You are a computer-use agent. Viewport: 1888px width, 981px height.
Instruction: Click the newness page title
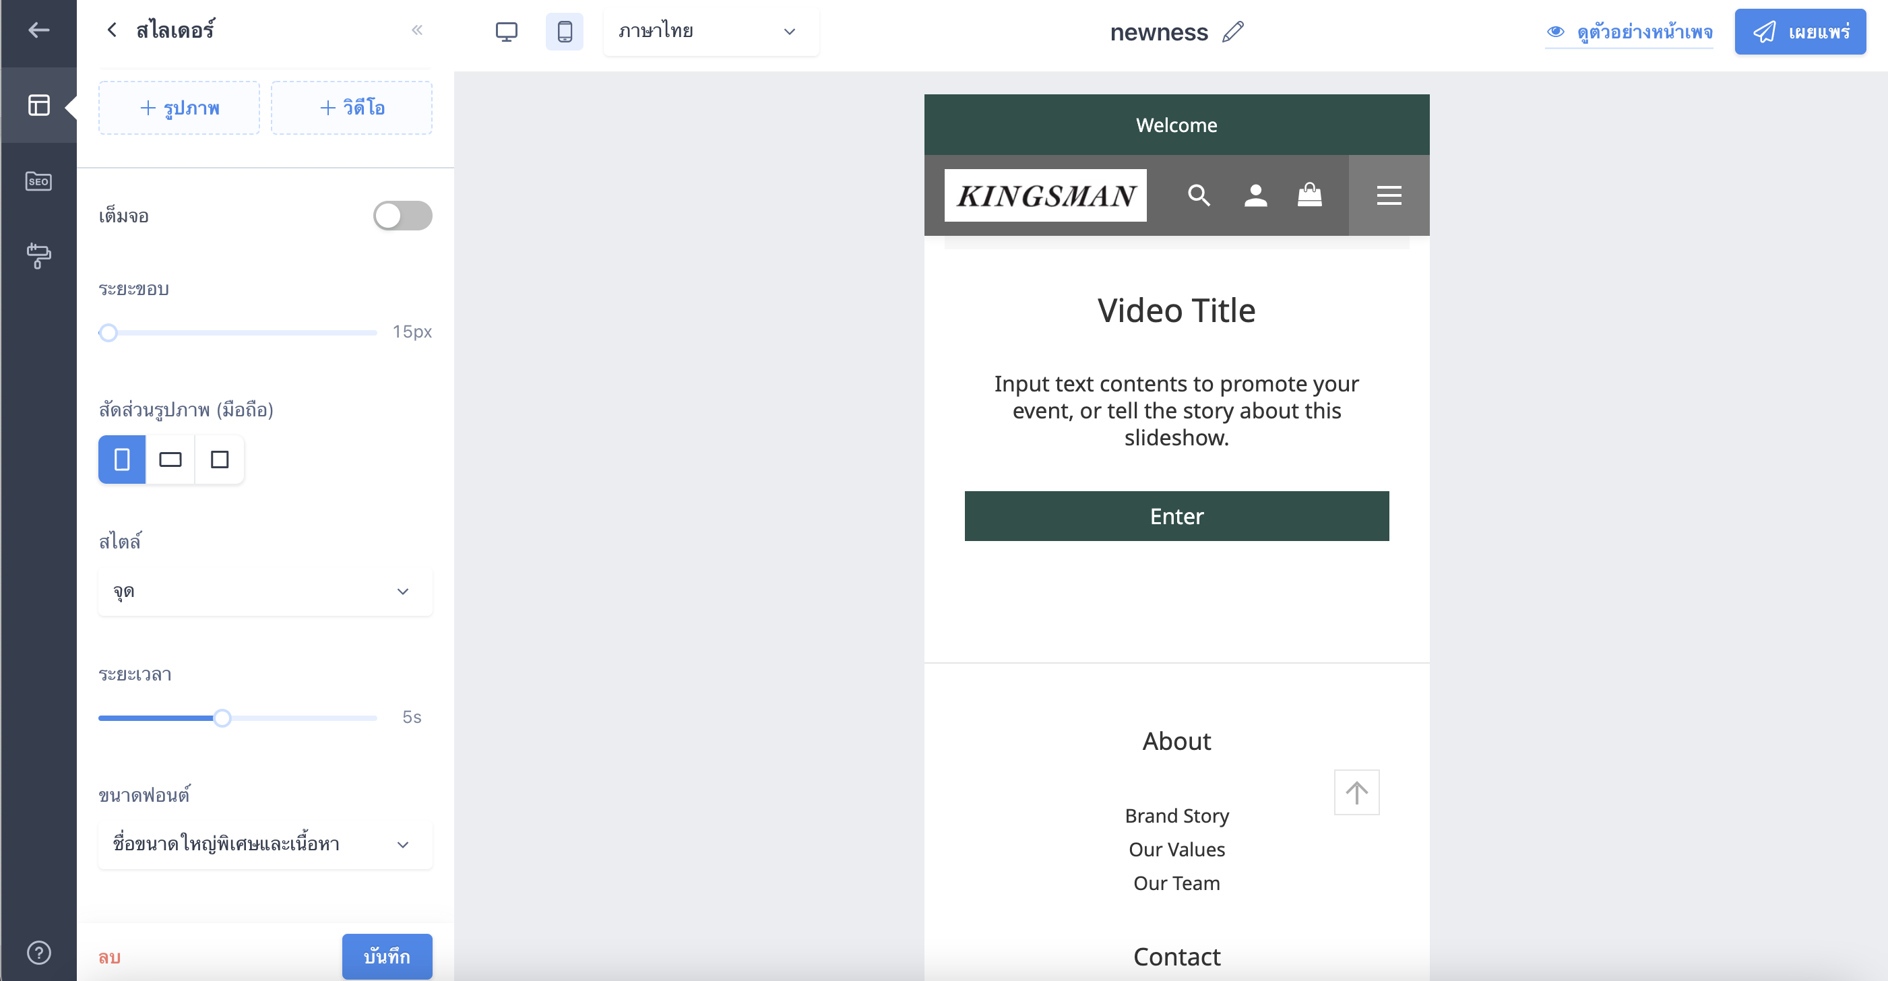click(1159, 32)
